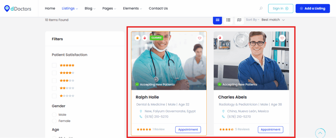
Task: Check the four-star satisfaction filter
Action: tap(54, 73)
